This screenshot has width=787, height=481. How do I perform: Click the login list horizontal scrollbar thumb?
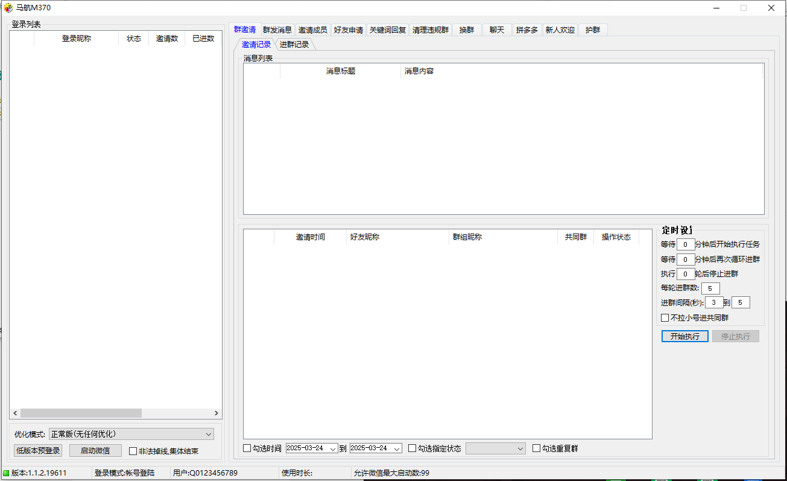81,413
